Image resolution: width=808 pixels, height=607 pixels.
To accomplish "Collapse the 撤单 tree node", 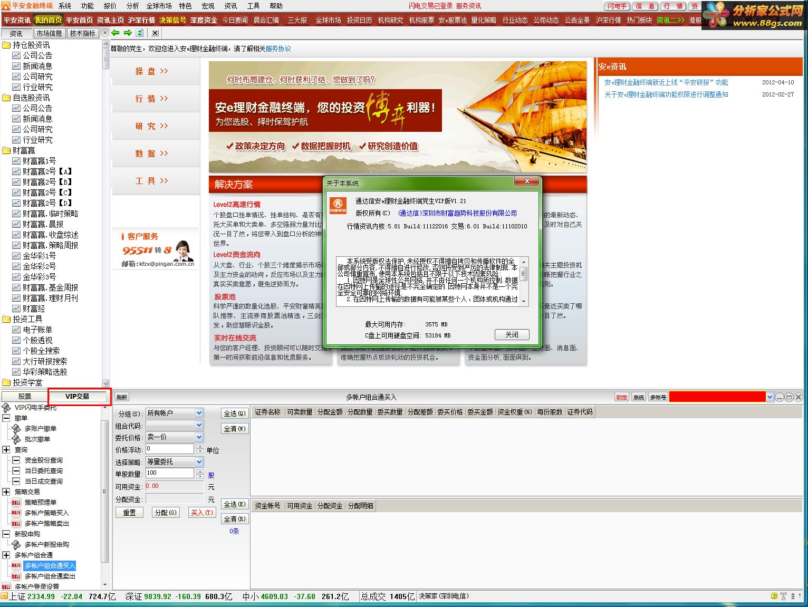I will pyautogui.click(x=6, y=418).
